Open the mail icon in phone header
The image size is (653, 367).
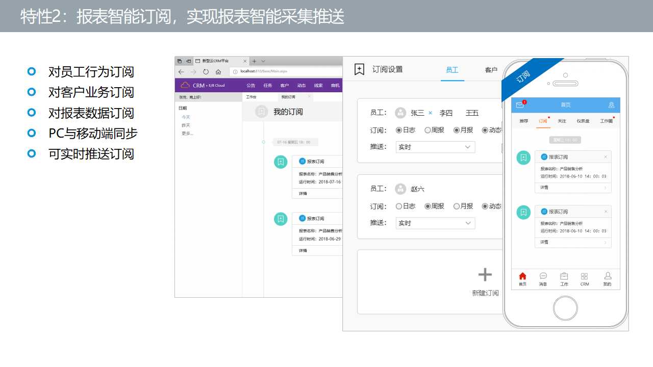tap(520, 105)
